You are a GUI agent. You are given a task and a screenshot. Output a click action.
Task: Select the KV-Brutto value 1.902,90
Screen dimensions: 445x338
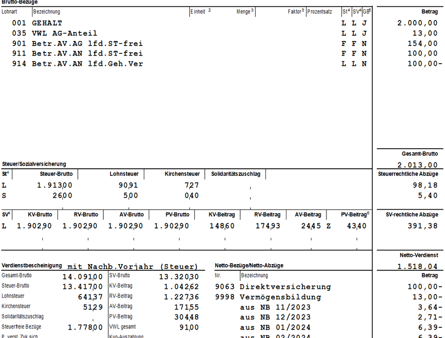tap(34, 226)
